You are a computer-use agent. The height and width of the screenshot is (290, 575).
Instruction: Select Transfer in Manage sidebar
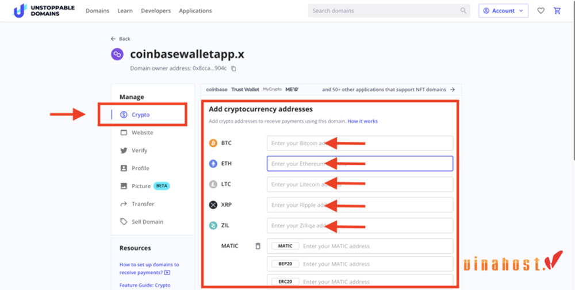[143, 204]
